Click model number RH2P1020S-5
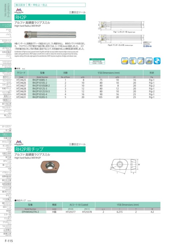This screenshot has height=246, width=175. (40, 97)
